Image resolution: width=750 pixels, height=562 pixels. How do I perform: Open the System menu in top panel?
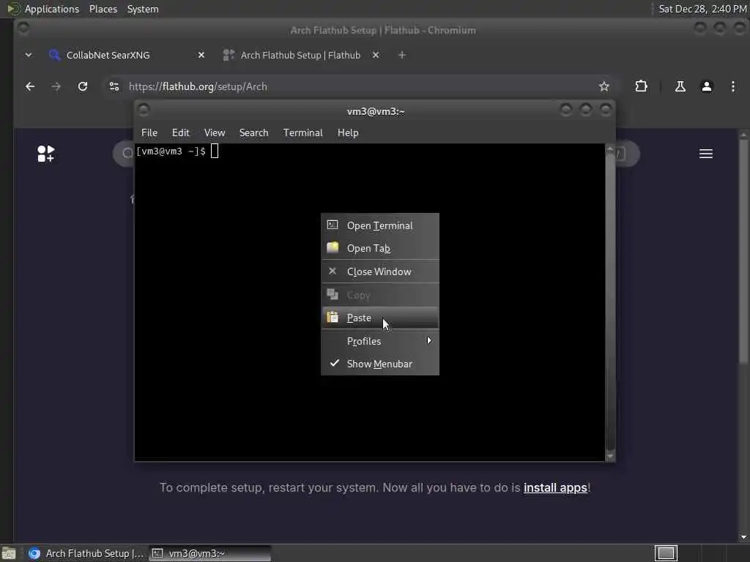pos(143,9)
